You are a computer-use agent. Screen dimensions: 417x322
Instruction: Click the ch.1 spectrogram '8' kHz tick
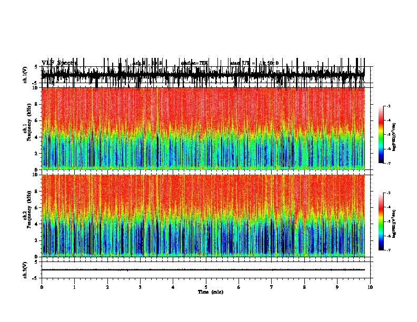[x=36, y=104]
